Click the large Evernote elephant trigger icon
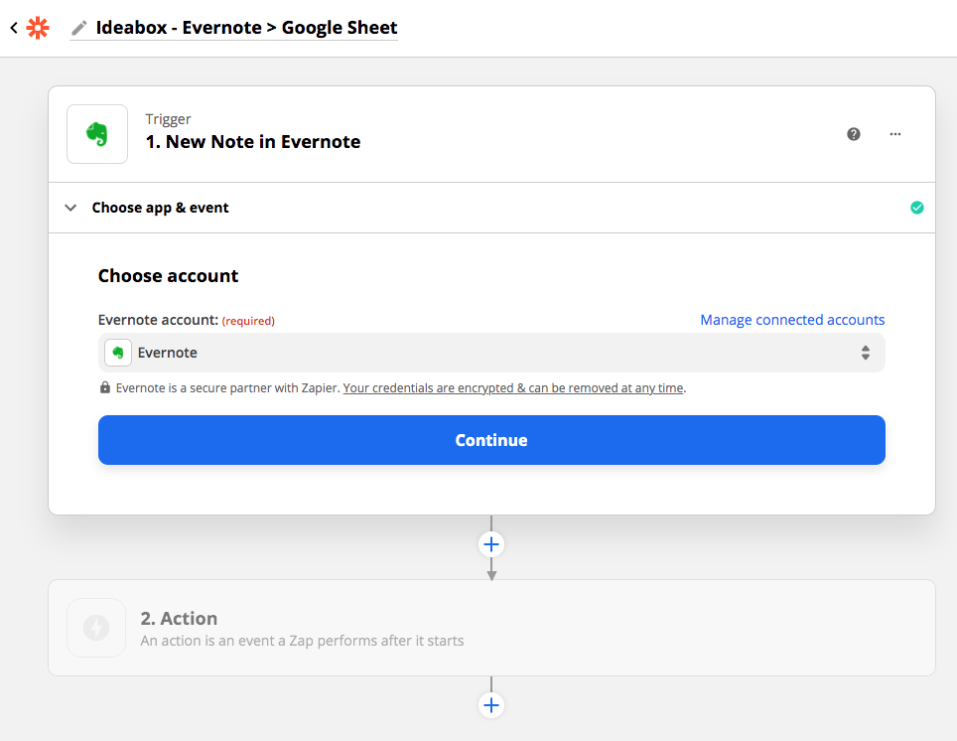The height and width of the screenshot is (741, 957). click(x=97, y=134)
